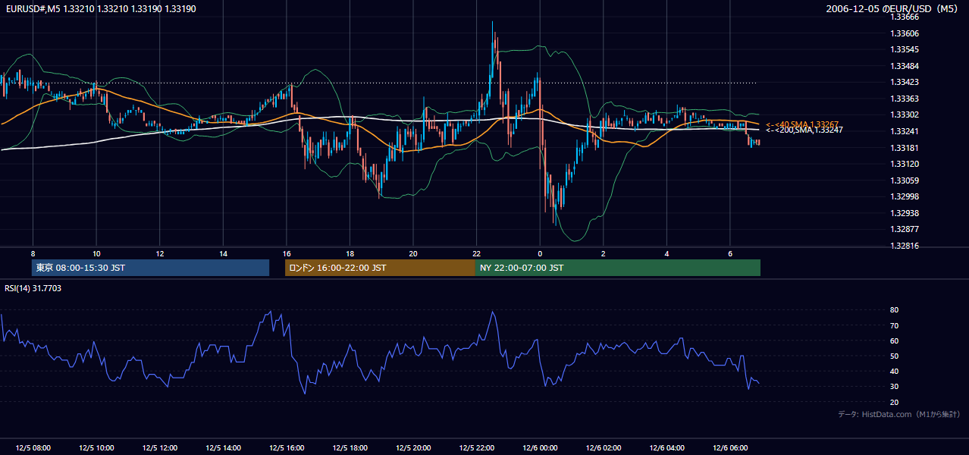969x455 pixels.
Task: Click price axis label 1.32998
Action: (904, 196)
